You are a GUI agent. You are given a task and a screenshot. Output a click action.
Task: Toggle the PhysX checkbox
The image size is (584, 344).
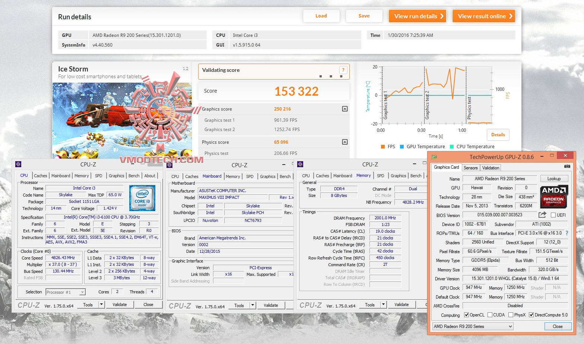pyautogui.click(x=511, y=315)
